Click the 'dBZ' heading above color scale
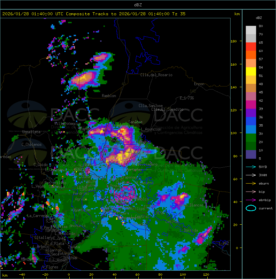 [x=259, y=18]
